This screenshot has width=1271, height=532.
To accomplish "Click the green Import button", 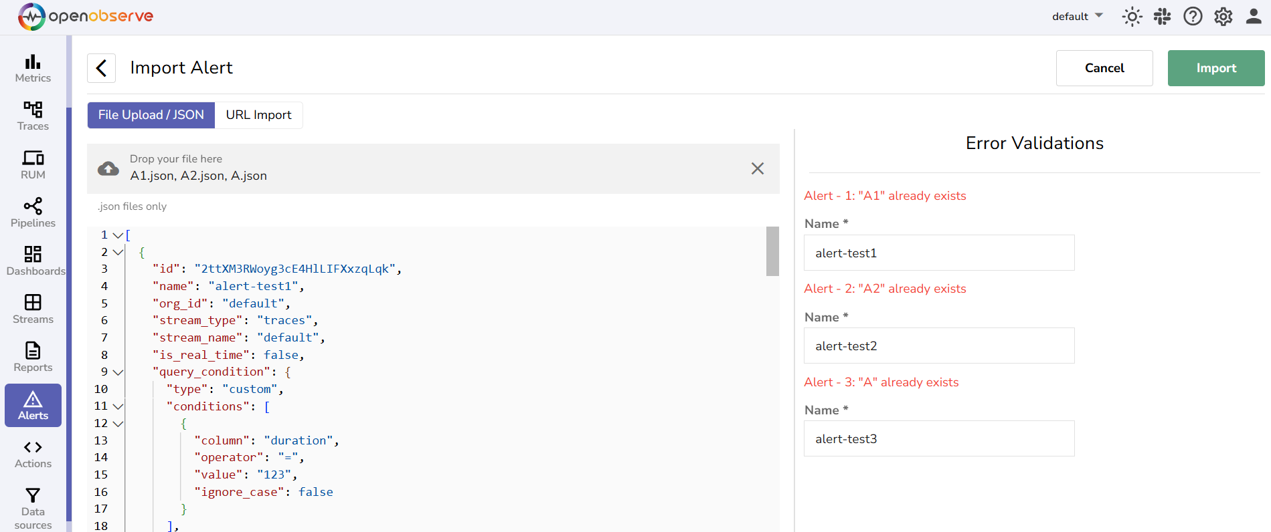I will pyautogui.click(x=1216, y=68).
